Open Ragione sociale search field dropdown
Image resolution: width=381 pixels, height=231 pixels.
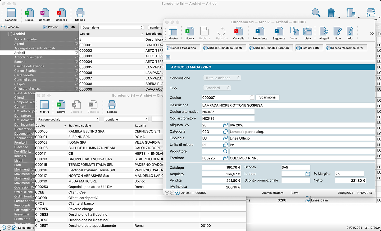68,120
